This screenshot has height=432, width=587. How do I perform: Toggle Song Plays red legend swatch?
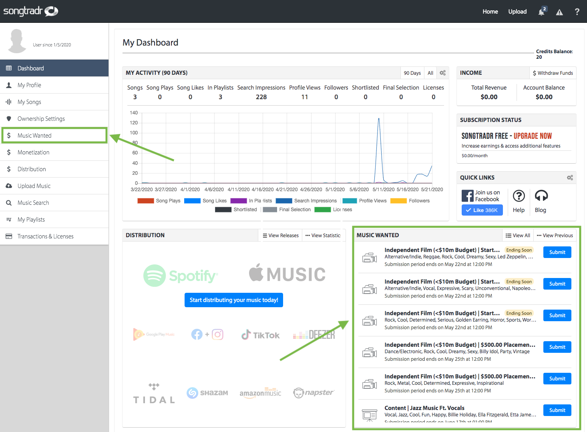146,201
